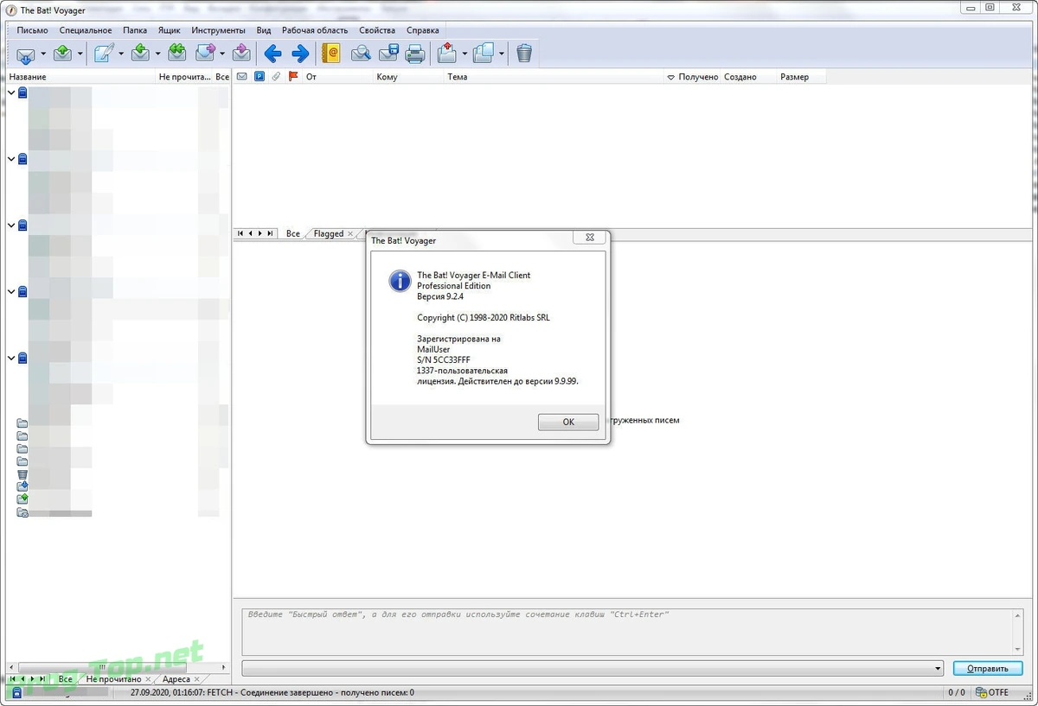The width and height of the screenshot is (1038, 706).
Task: Go to previous message with blue left arrow
Action: (272, 54)
